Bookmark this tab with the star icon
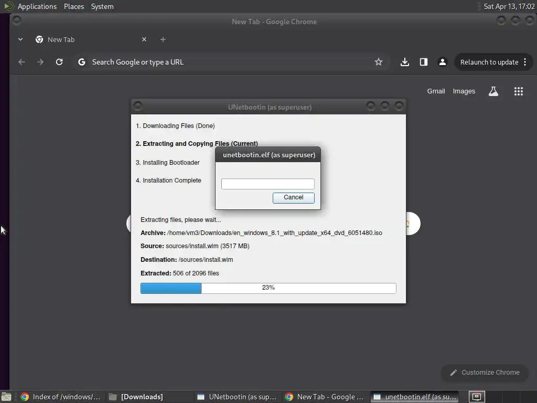Image resolution: width=537 pixels, height=403 pixels. [379, 62]
